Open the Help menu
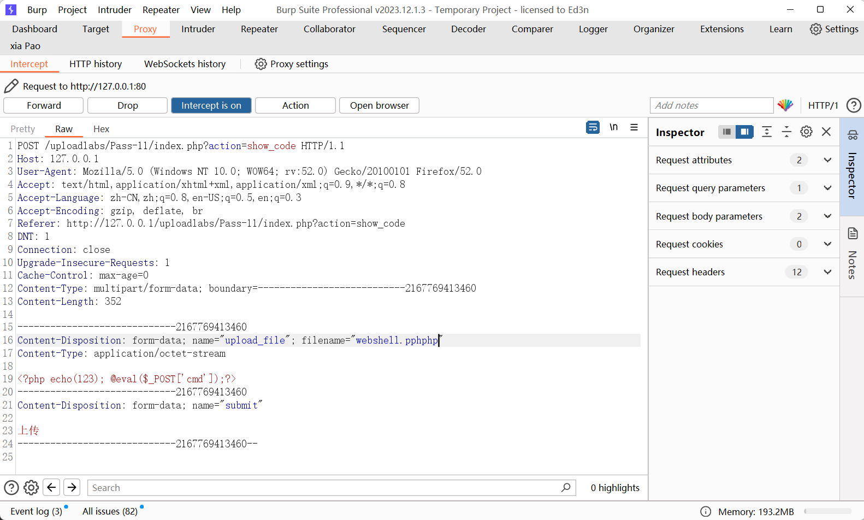The height and width of the screenshot is (520, 864). coord(231,10)
